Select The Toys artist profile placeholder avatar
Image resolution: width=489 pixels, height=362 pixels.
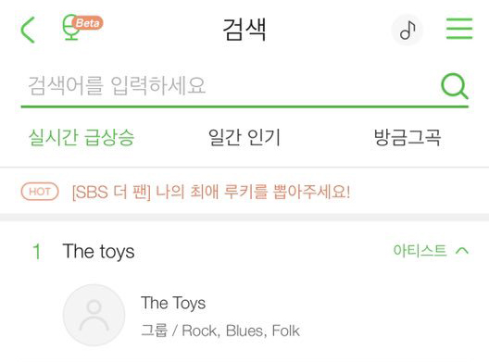(x=94, y=315)
